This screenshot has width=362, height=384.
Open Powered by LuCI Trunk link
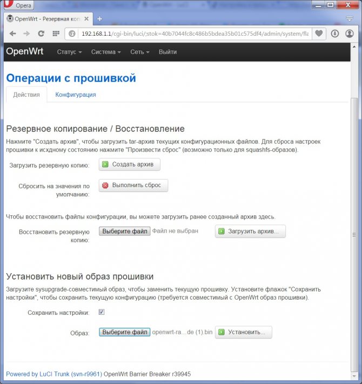54,374
